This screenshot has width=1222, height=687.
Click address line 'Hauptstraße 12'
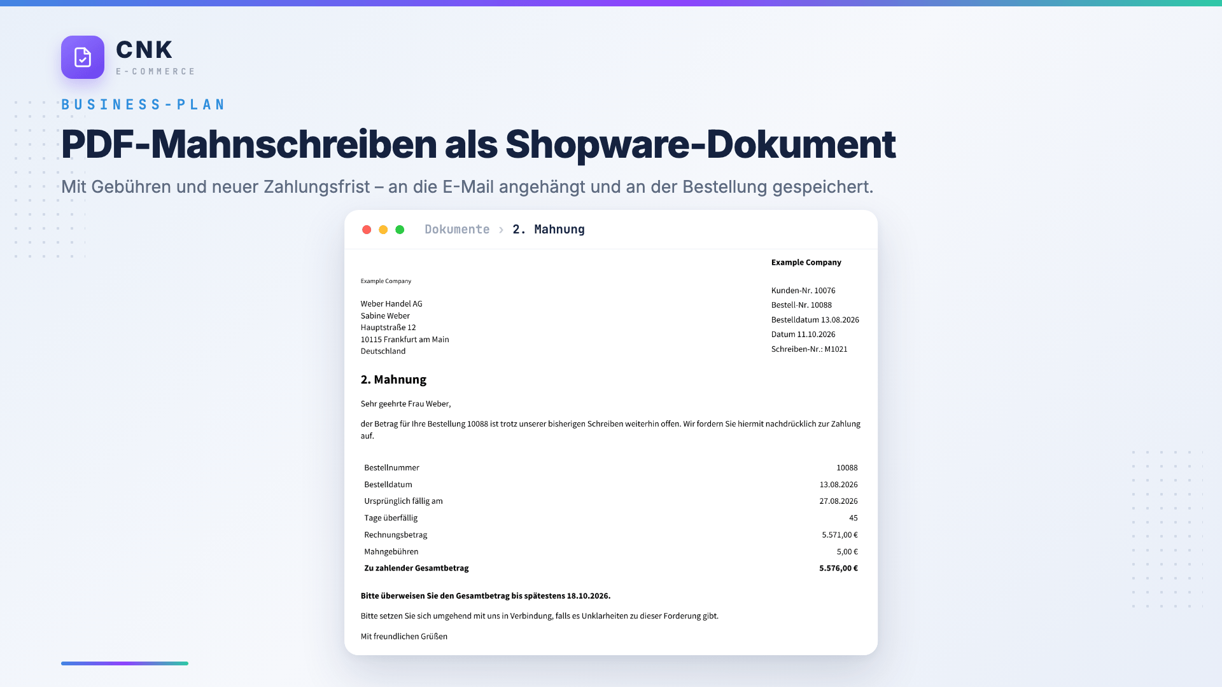(x=388, y=327)
